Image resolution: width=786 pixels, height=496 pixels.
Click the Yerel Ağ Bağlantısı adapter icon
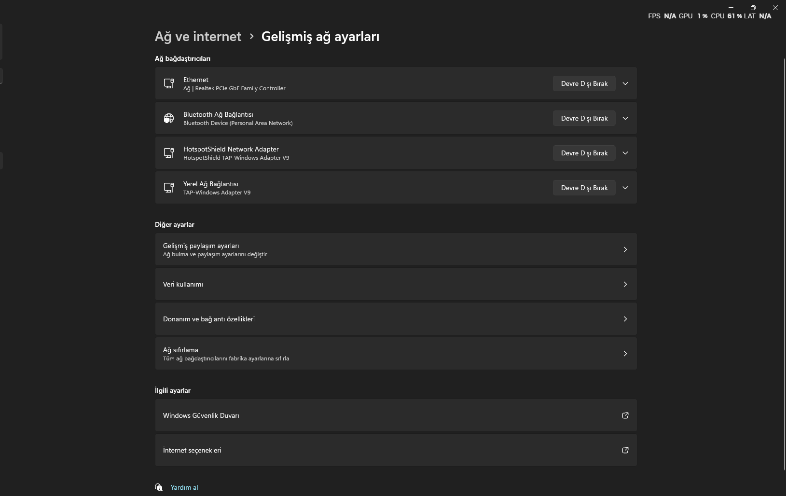point(168,188)
